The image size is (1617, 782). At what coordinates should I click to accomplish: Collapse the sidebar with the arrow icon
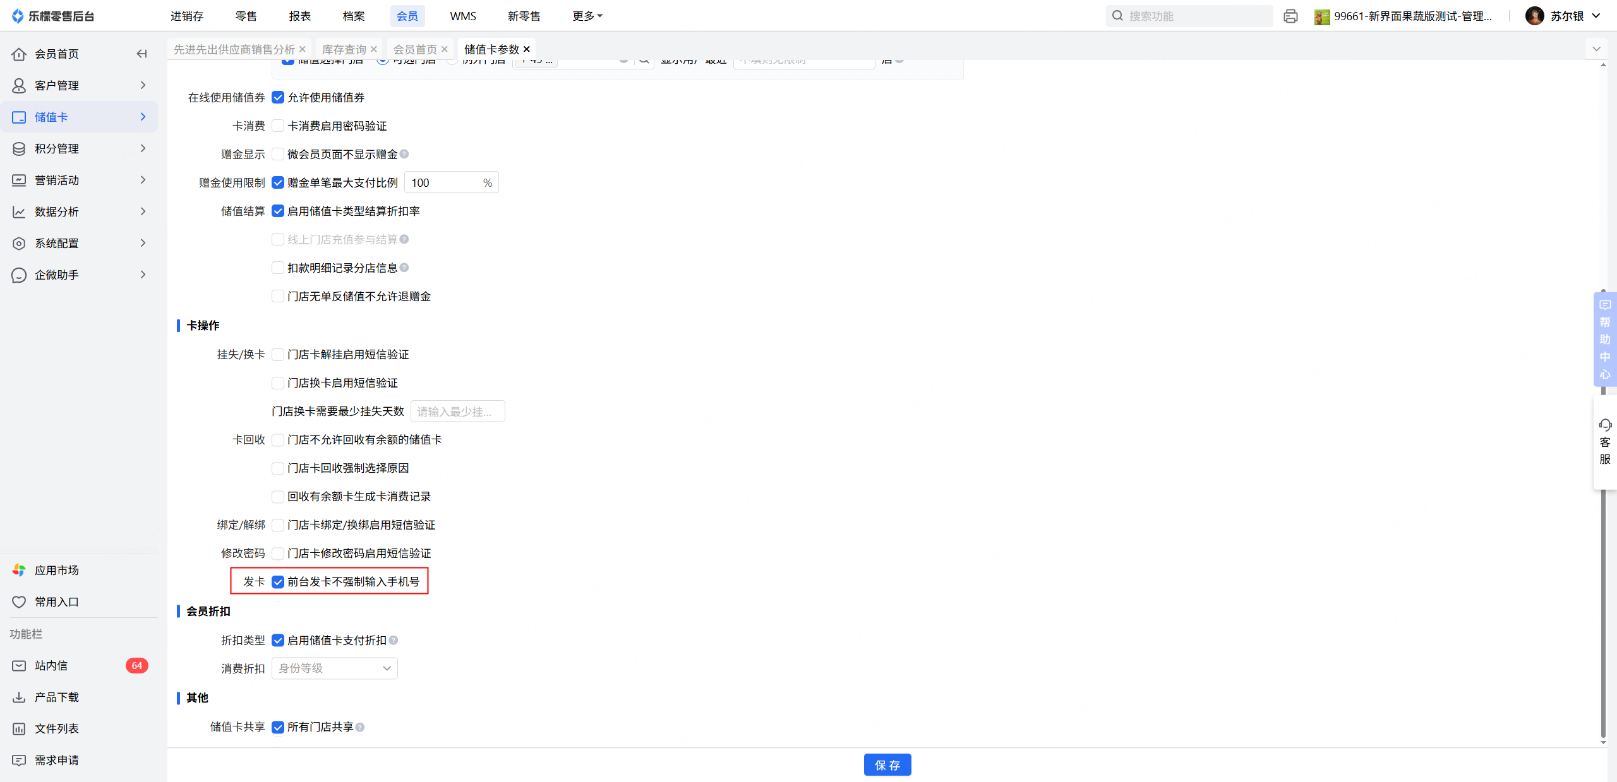(141, 54)
